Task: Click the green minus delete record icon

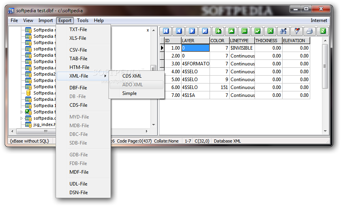Action: pyautogui.click(x=244, y=31)
